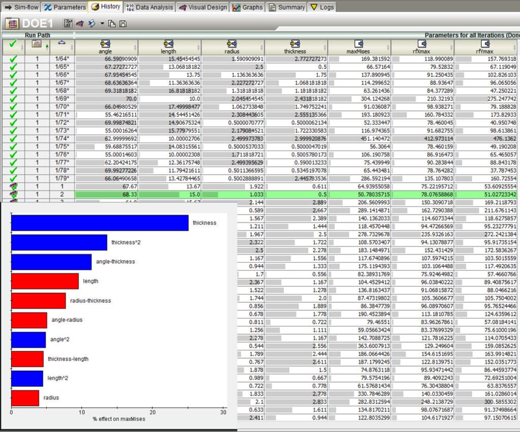This screenshot has height=432, width=520.
Task: Click the green checkmark status column header
Action: click(13, 44)
